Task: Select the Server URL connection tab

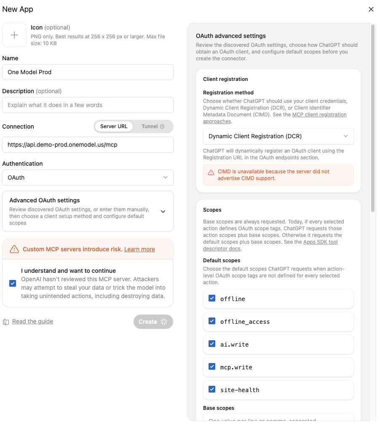Action: click(x=114, y=126)
